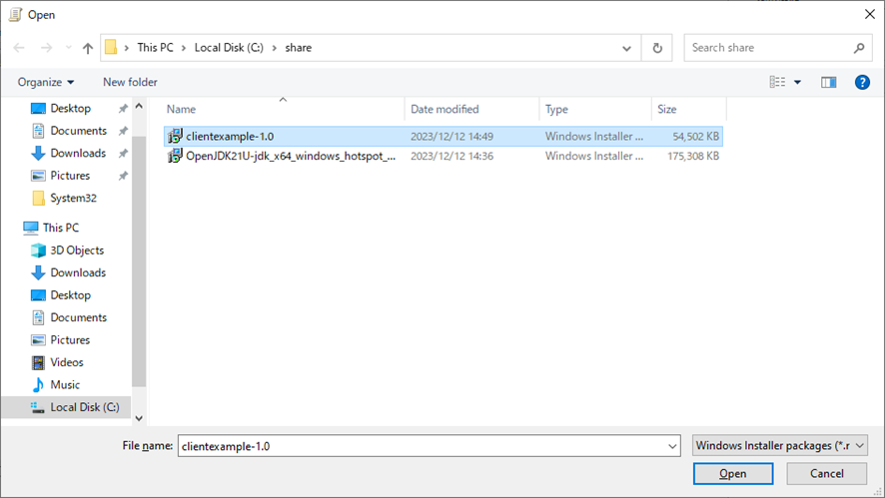This screenshot has width=885, height=498.
Task: Select the clientexample-1.0 installer file
Action: pos(443,137)
